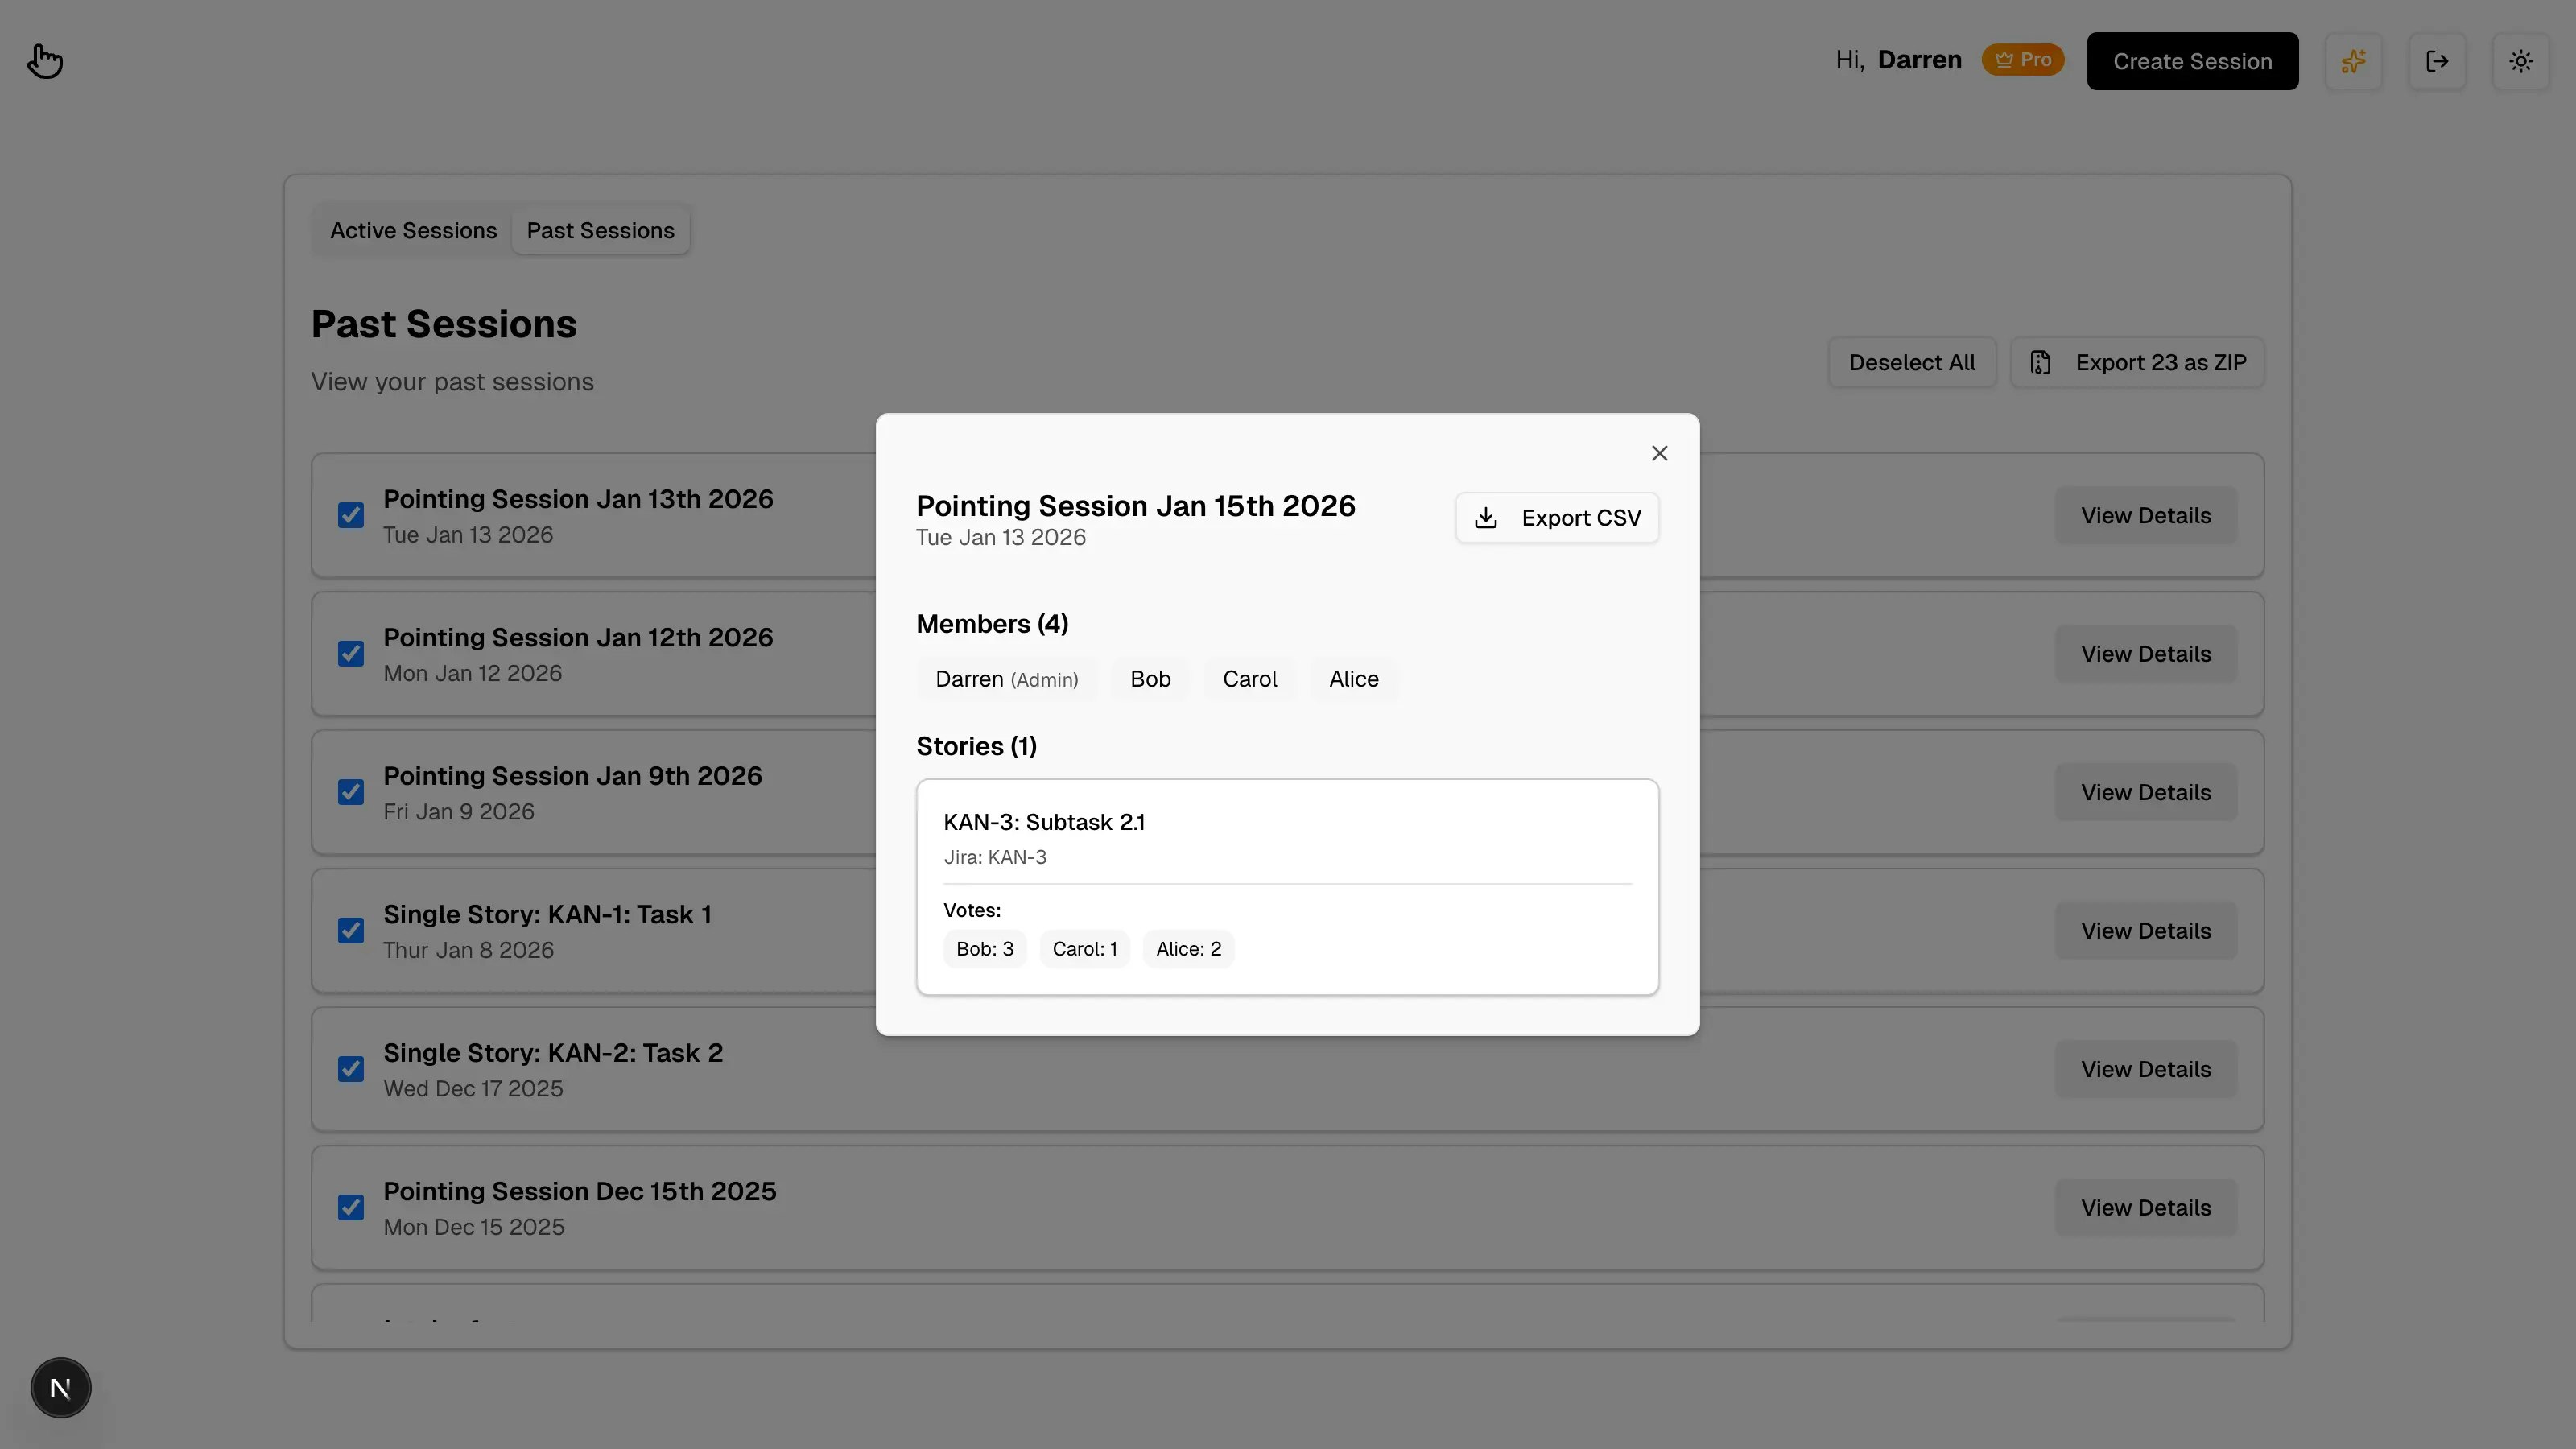Switch to the Active Sessions tab
The height and width of the screenshot is (1449, 2576).
click(413, 230)
